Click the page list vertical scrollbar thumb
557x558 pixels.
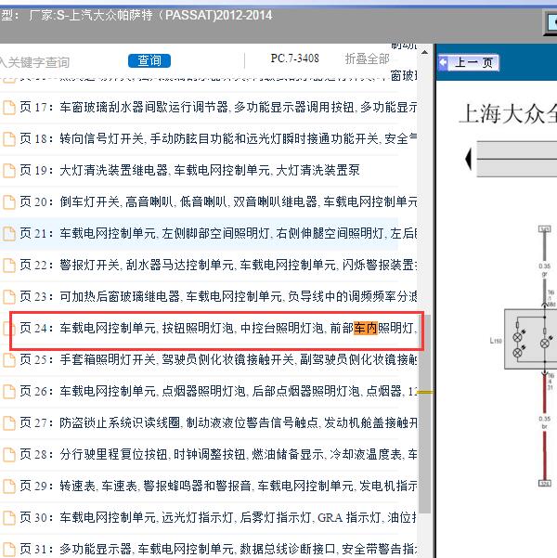[x=424, y=413]
